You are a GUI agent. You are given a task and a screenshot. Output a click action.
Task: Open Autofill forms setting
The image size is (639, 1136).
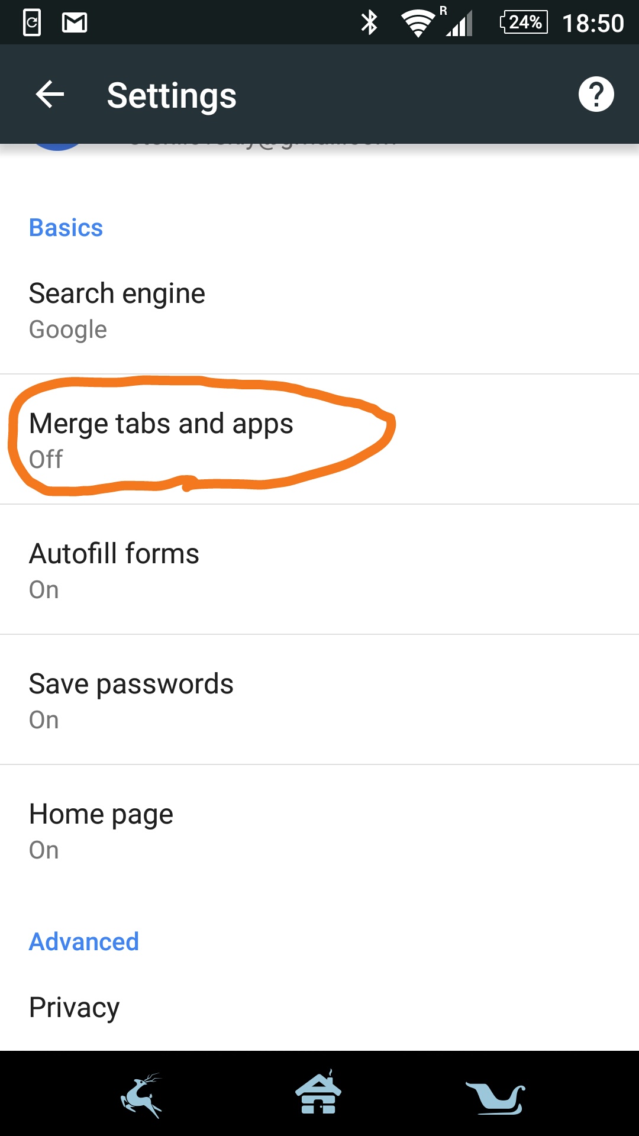tap(319, 569)
